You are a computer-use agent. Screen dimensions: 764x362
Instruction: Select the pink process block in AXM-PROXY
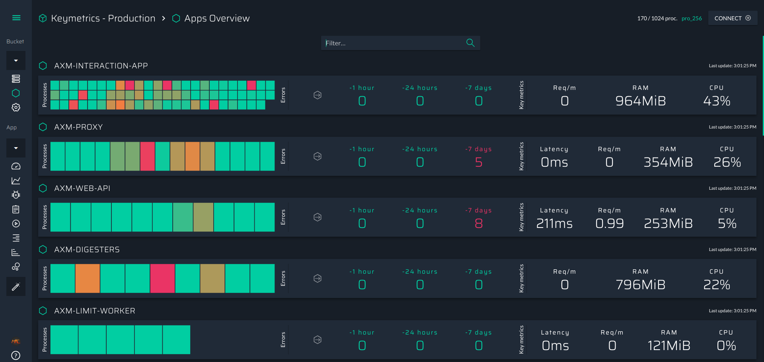pyautogui.click(x=148, y=156)
